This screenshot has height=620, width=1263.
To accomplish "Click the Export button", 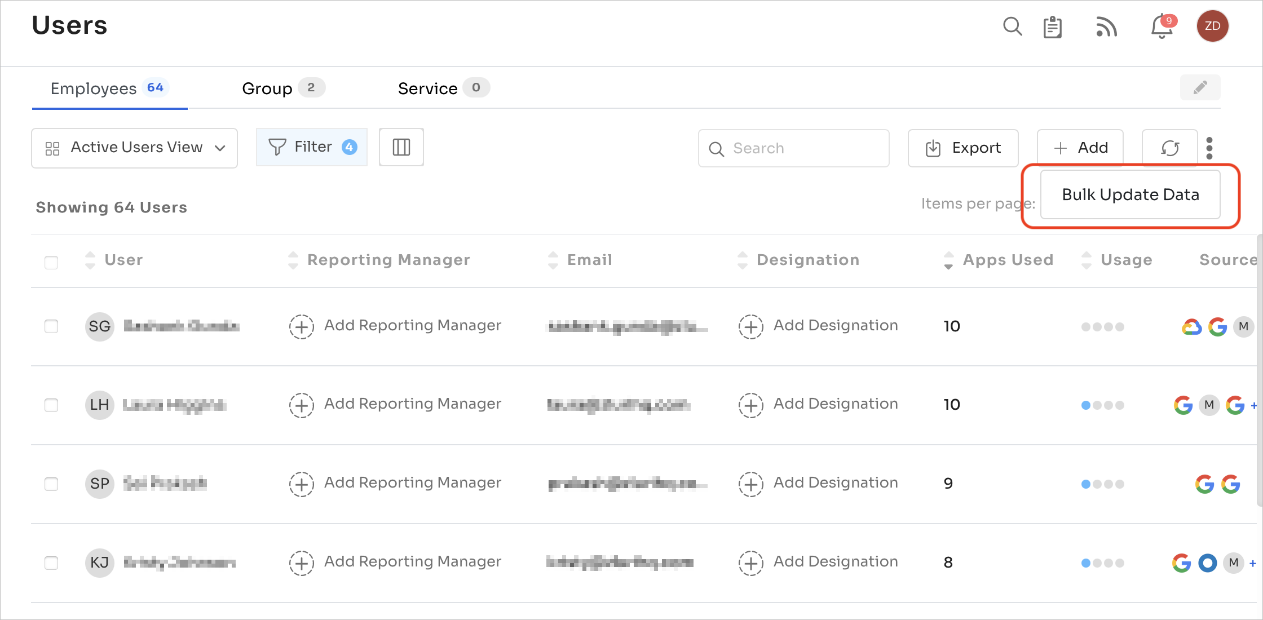I will (963, 148).
